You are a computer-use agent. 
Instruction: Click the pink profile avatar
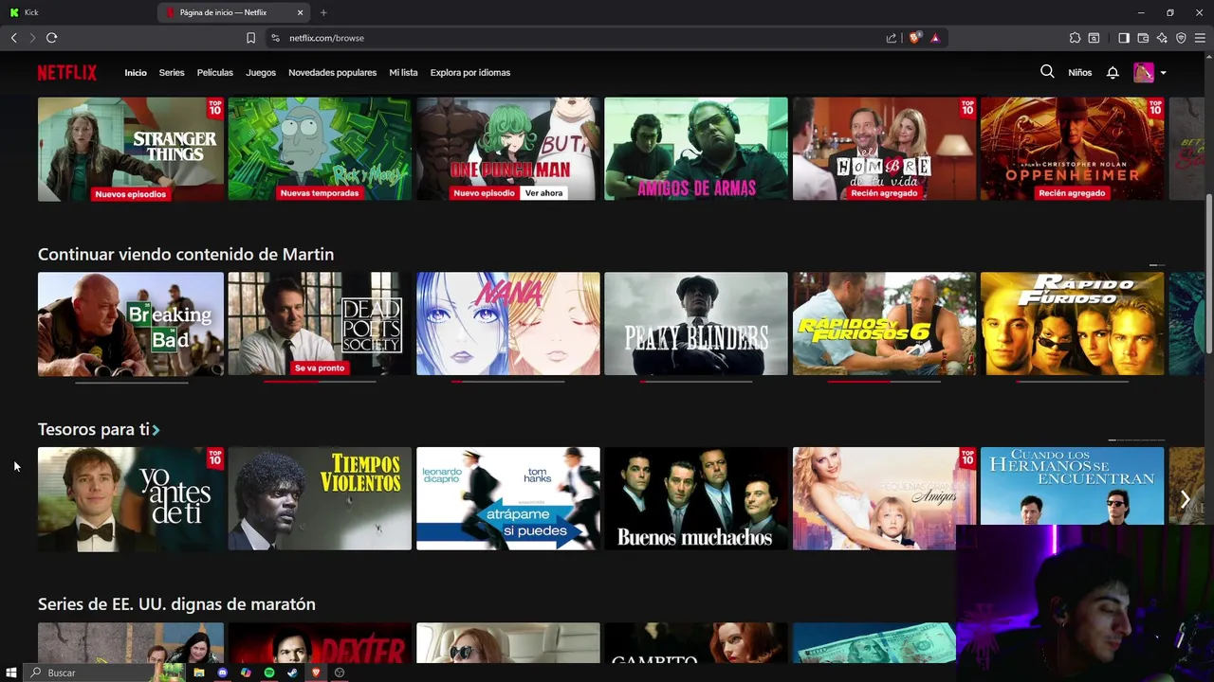1144,73
